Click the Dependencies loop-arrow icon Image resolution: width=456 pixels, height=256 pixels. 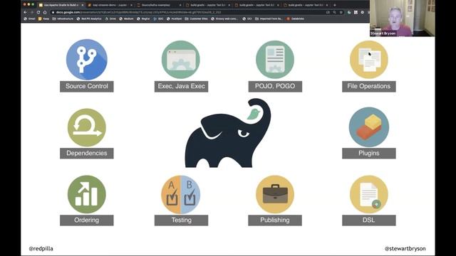(87, 127)
